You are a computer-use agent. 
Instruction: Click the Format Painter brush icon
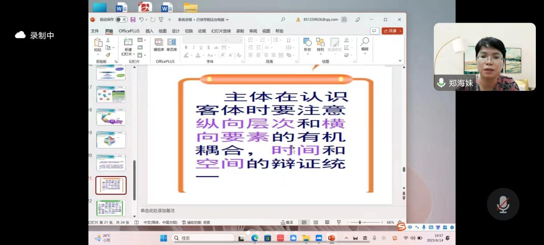pos(108,55)
